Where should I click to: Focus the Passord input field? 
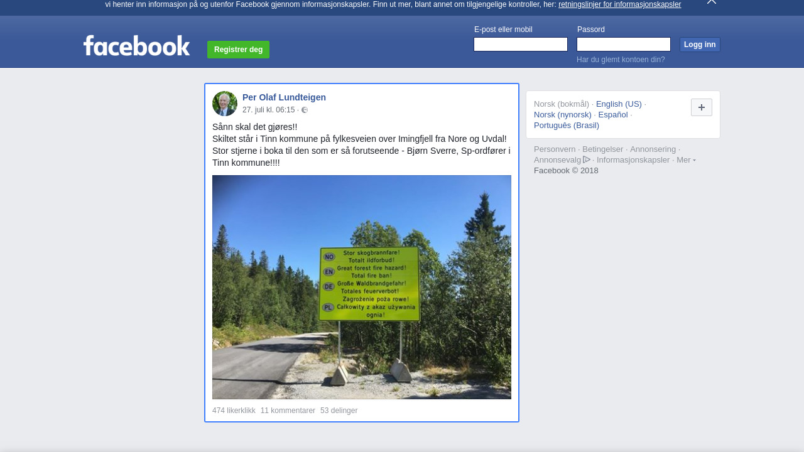click(x=624, y=45)
